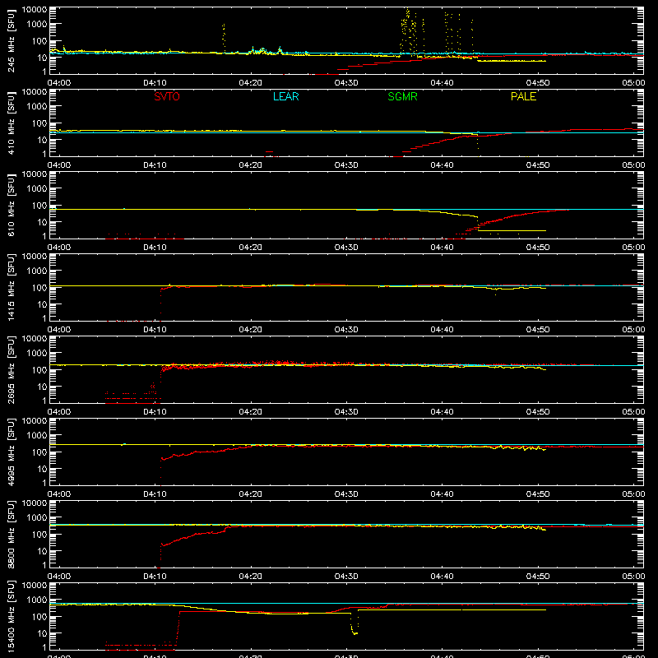Select the 8800 MHz [SFU] axis title

[12, 534]
